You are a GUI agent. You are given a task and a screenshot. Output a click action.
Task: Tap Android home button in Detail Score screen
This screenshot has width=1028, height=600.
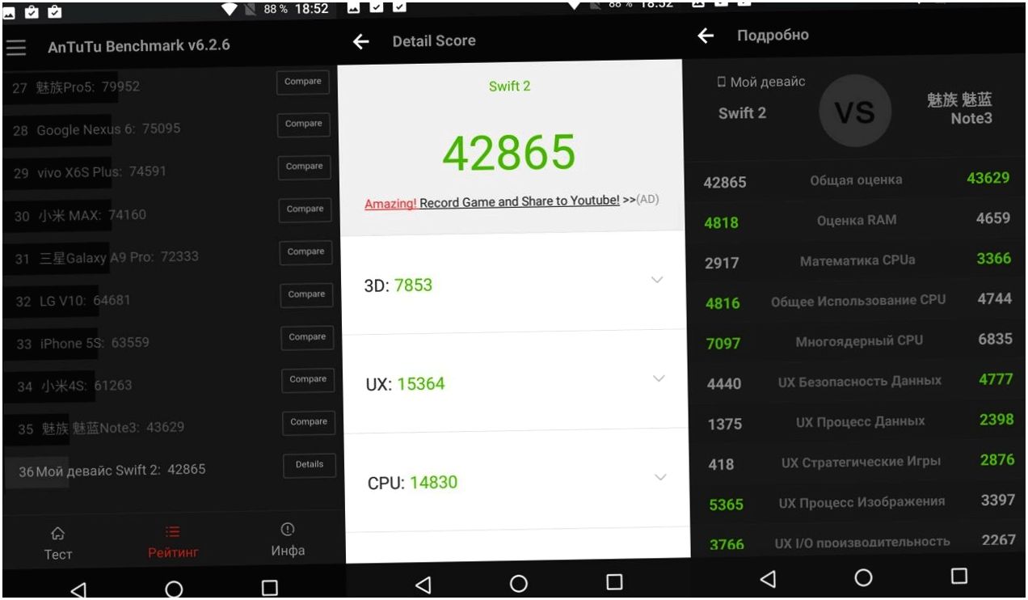pyautogui.click(x=519, y=583)
